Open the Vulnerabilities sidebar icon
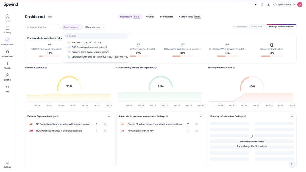 [x=7, y=52]
